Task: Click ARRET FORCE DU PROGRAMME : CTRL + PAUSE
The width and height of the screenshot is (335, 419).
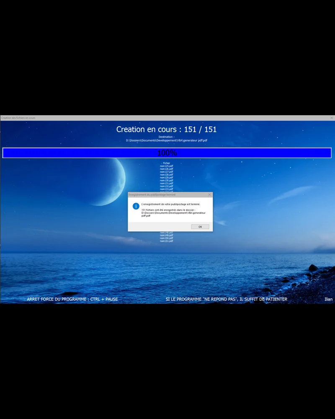Action: (72, 299)
